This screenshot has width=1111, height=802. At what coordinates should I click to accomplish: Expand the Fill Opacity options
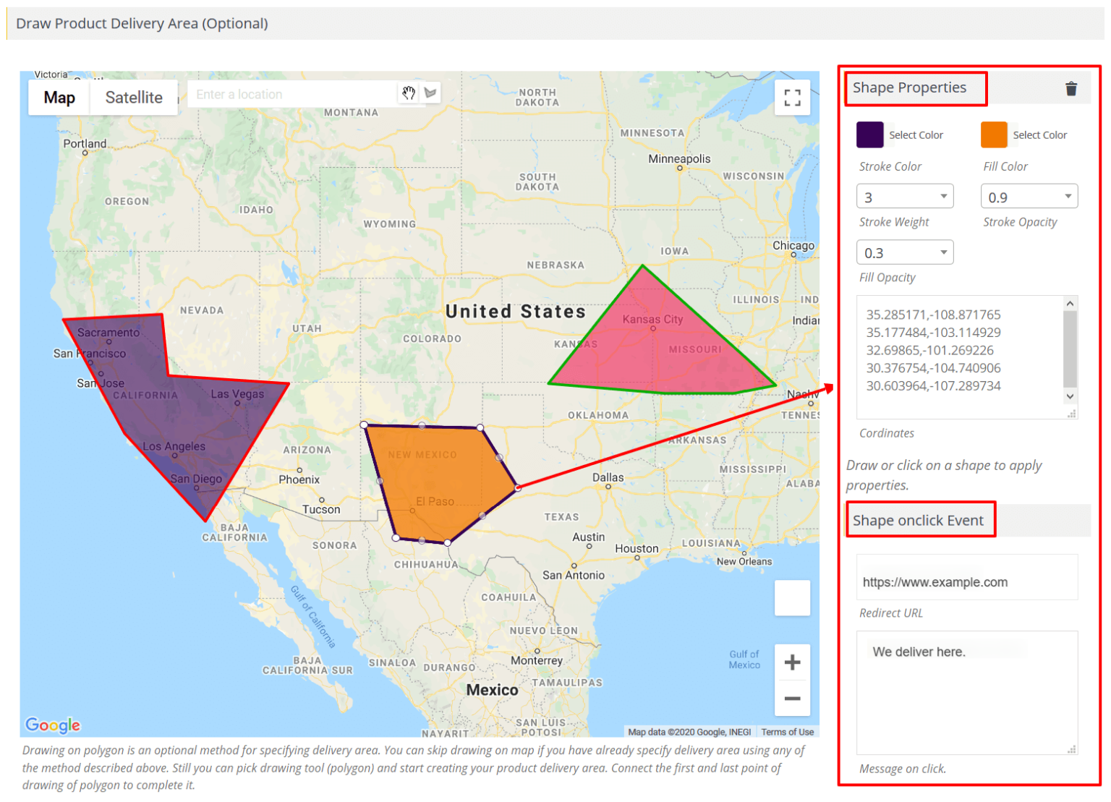[x=905, y=252]
